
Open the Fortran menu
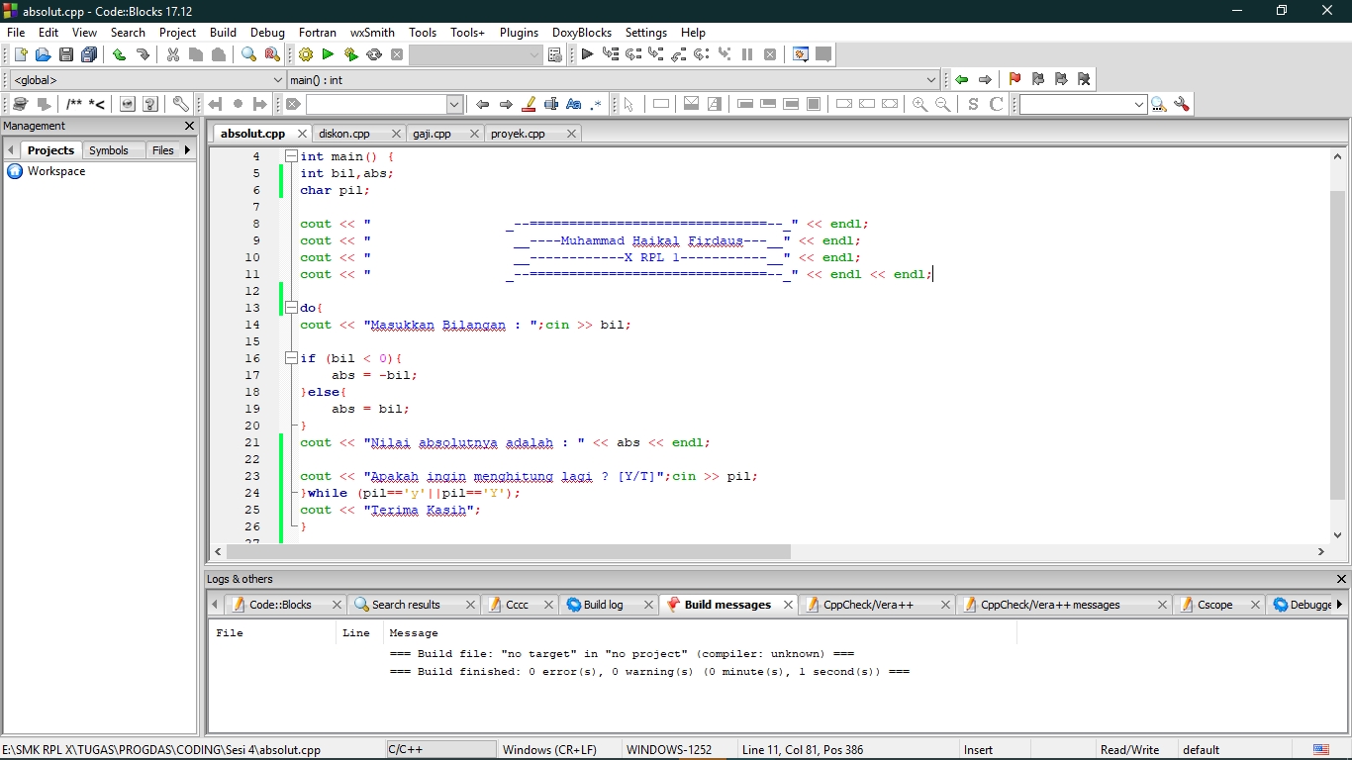(x=318, y=33)
